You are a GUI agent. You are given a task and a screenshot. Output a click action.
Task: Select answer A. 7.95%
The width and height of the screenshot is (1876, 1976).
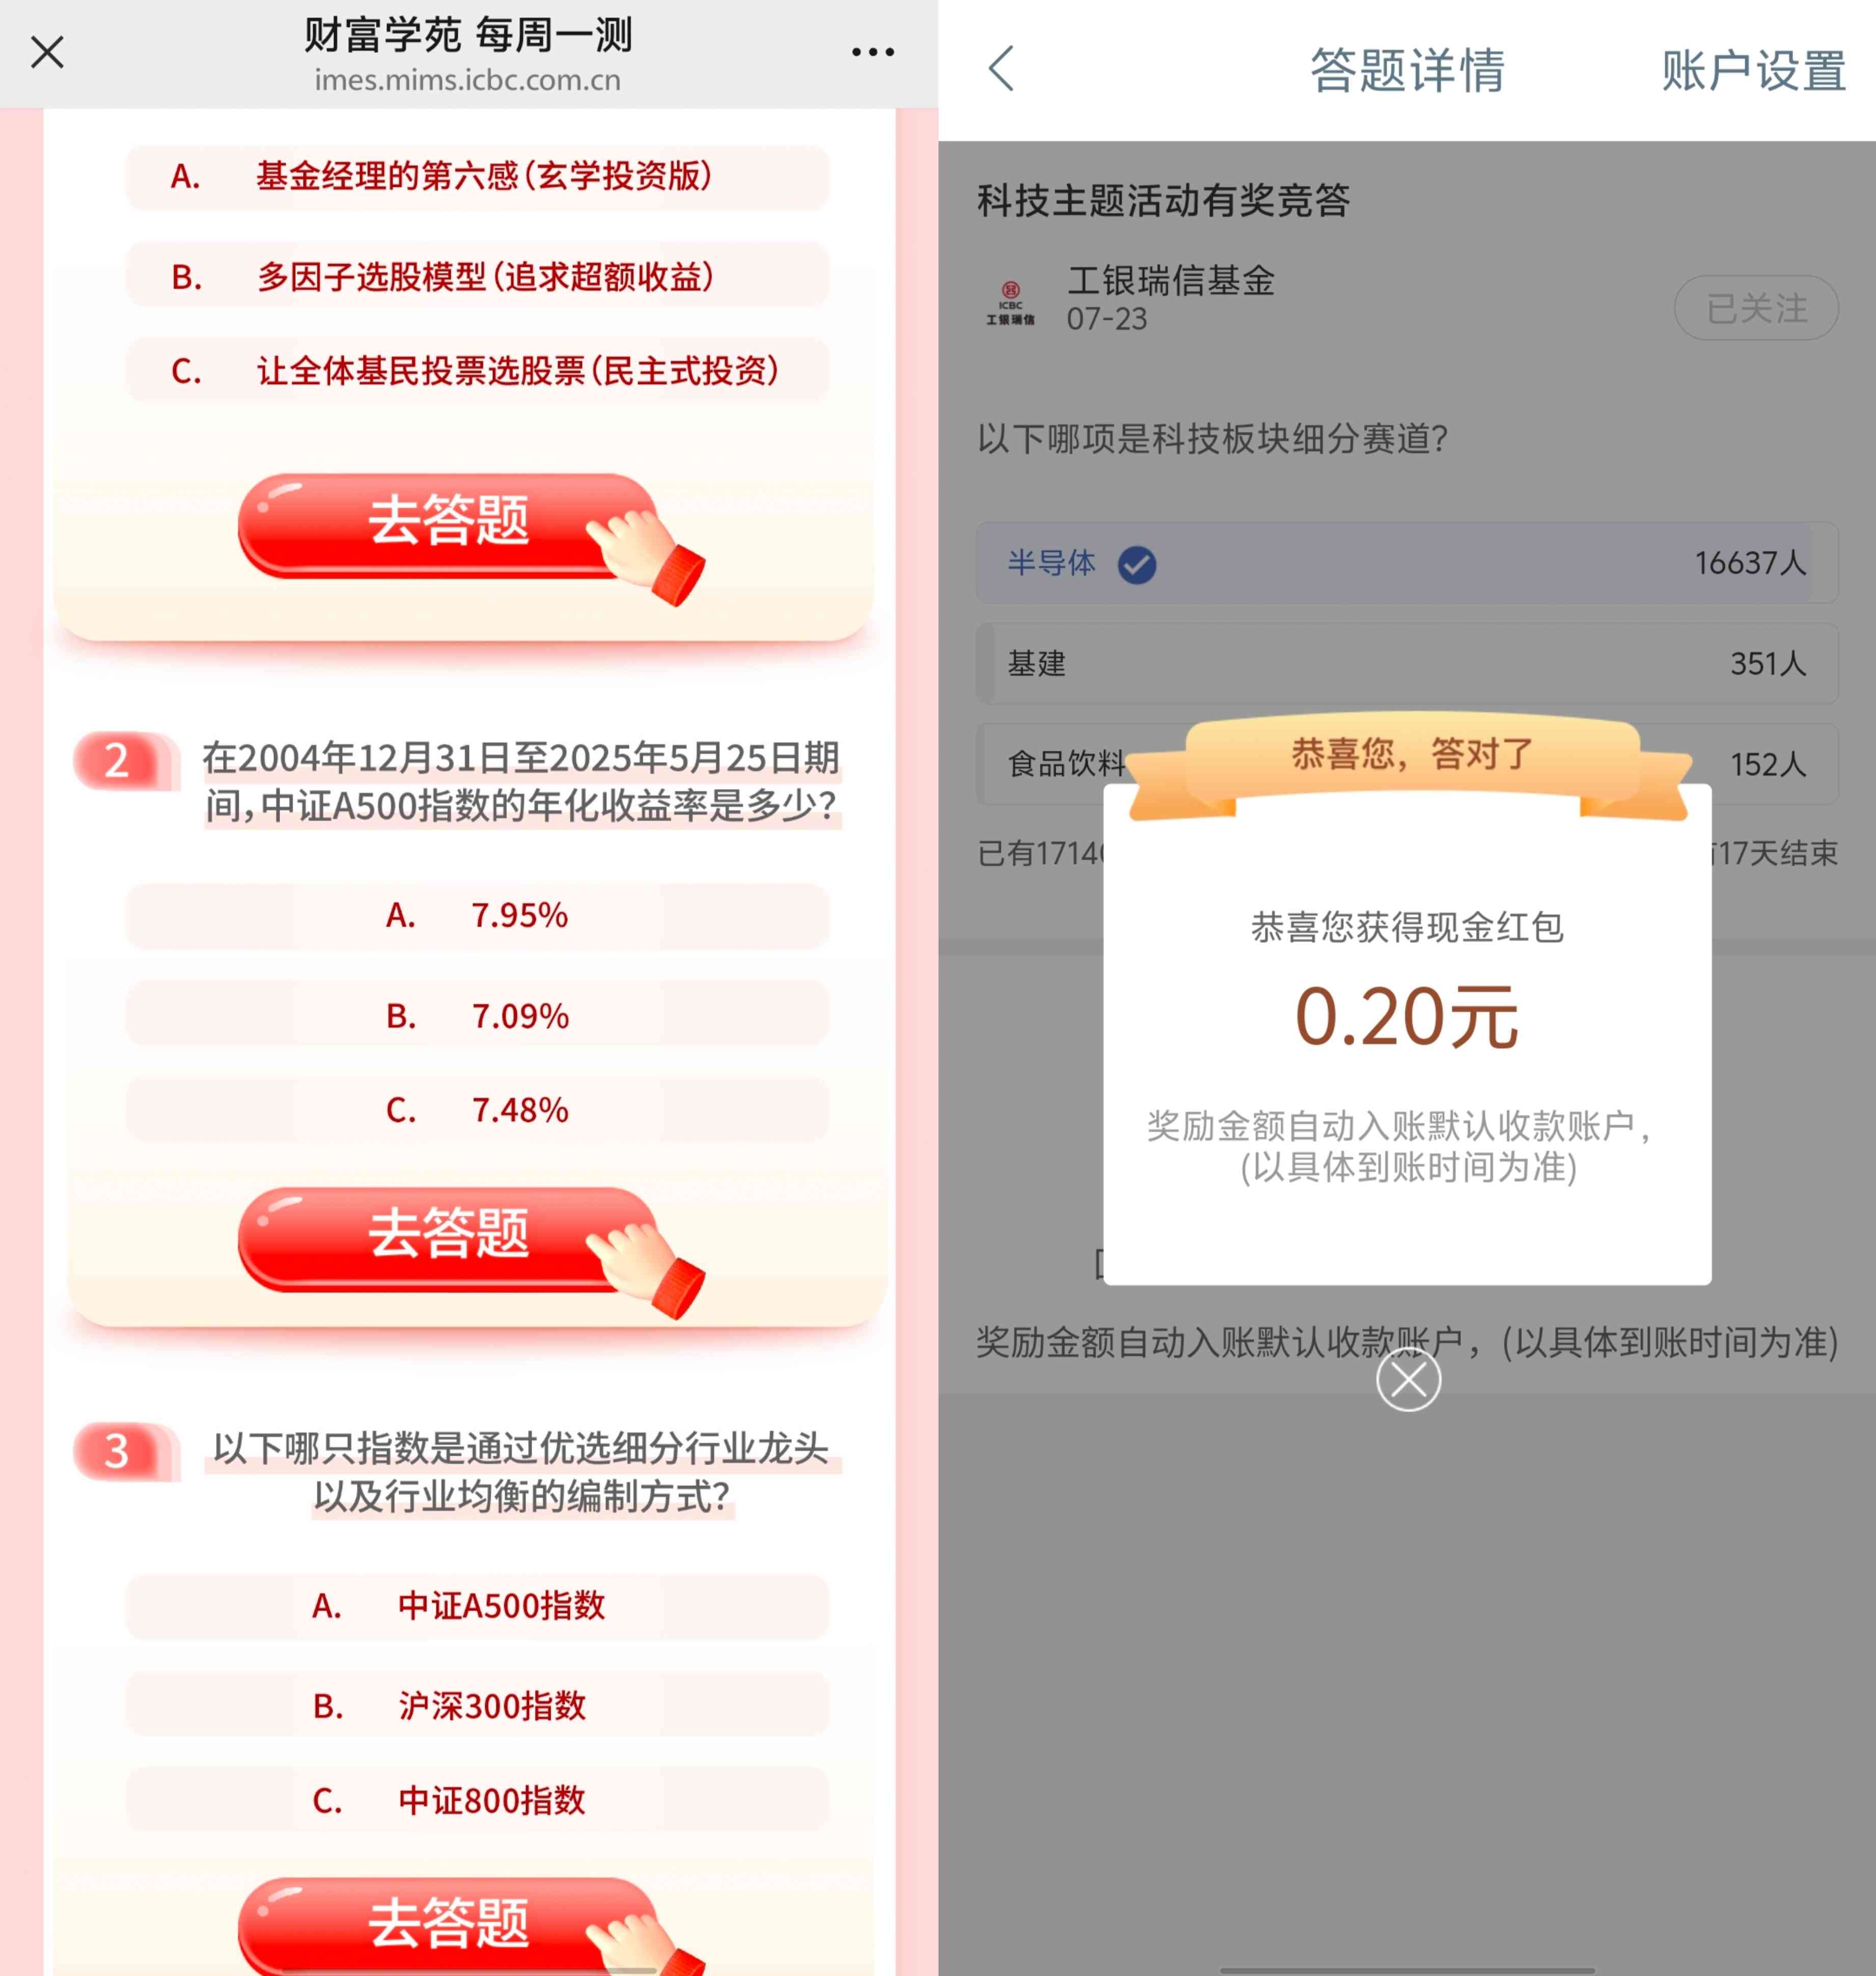coord(477,915)
